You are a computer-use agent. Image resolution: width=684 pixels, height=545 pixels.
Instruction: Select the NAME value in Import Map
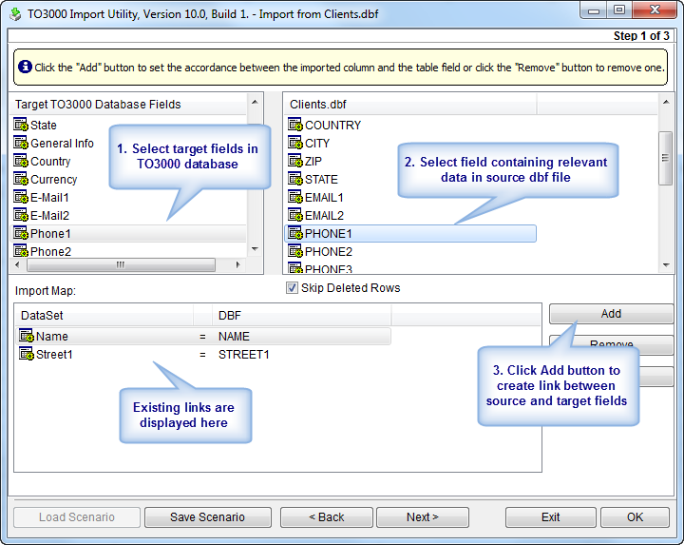tap(234, 337)
